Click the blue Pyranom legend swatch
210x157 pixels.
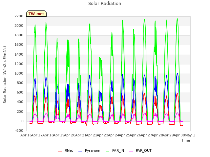pyautogui.click(x=80, y=151)
